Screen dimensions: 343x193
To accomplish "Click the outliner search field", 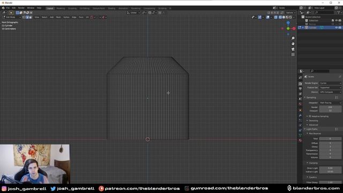I will 324,12.
